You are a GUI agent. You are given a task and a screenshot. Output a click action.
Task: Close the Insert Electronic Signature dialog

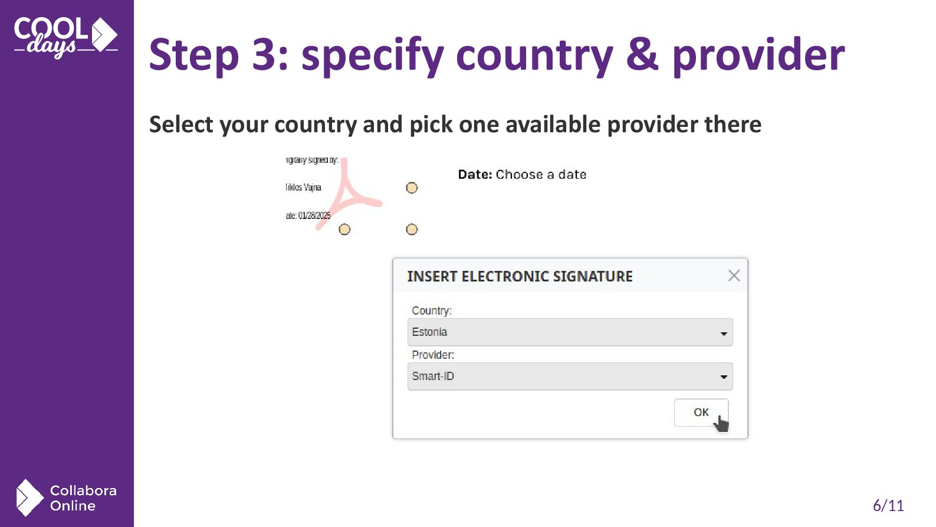(x=734, y=276)
